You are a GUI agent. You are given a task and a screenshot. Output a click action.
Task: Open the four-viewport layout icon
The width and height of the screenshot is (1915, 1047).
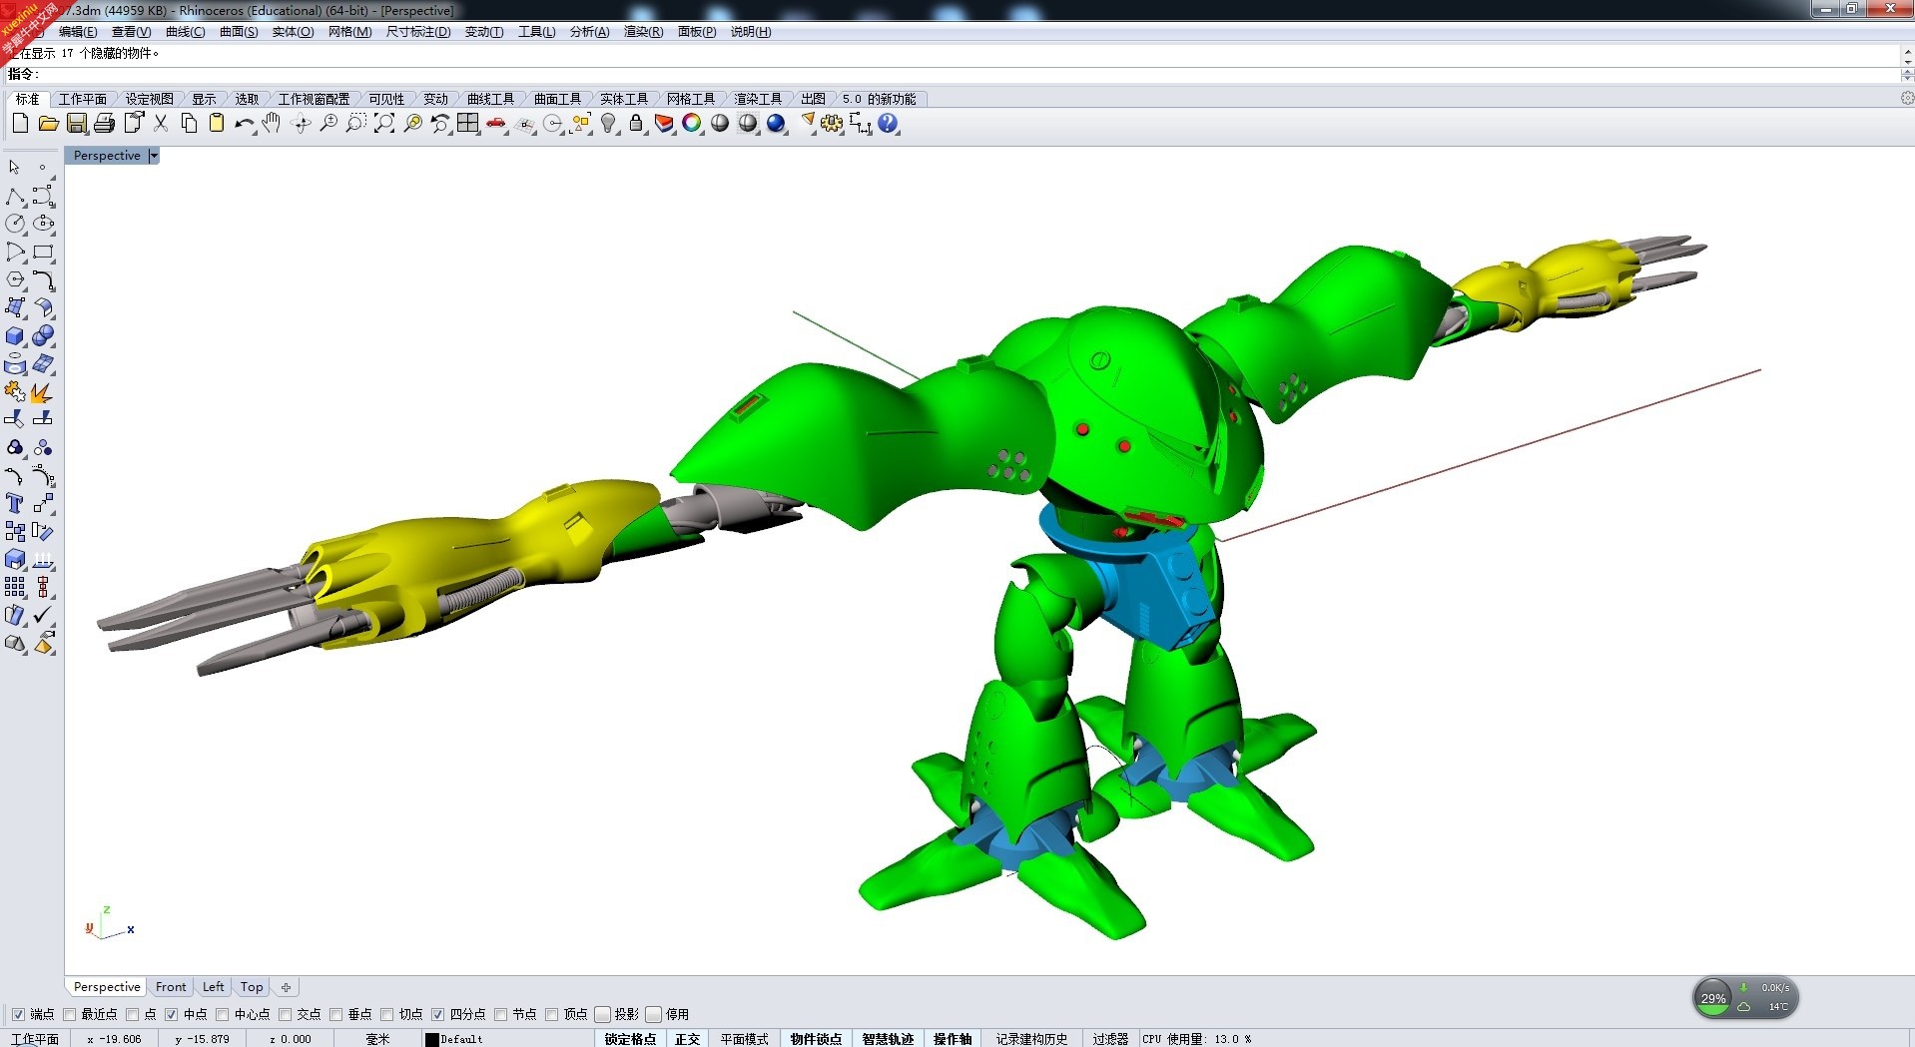pyautogui.click(x=468, y=124)
